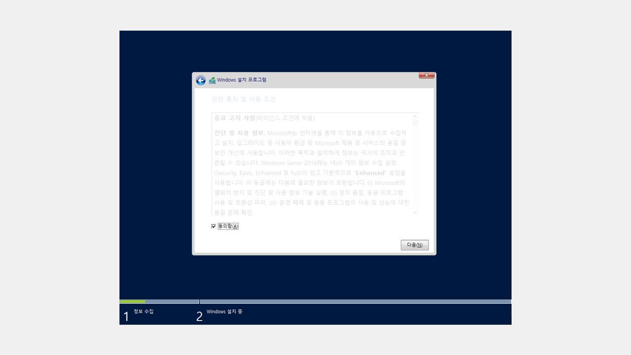This screenshot has height=355, width=631.
Task: Click the 다음(N) next button
Action: (x=415, y=245)
